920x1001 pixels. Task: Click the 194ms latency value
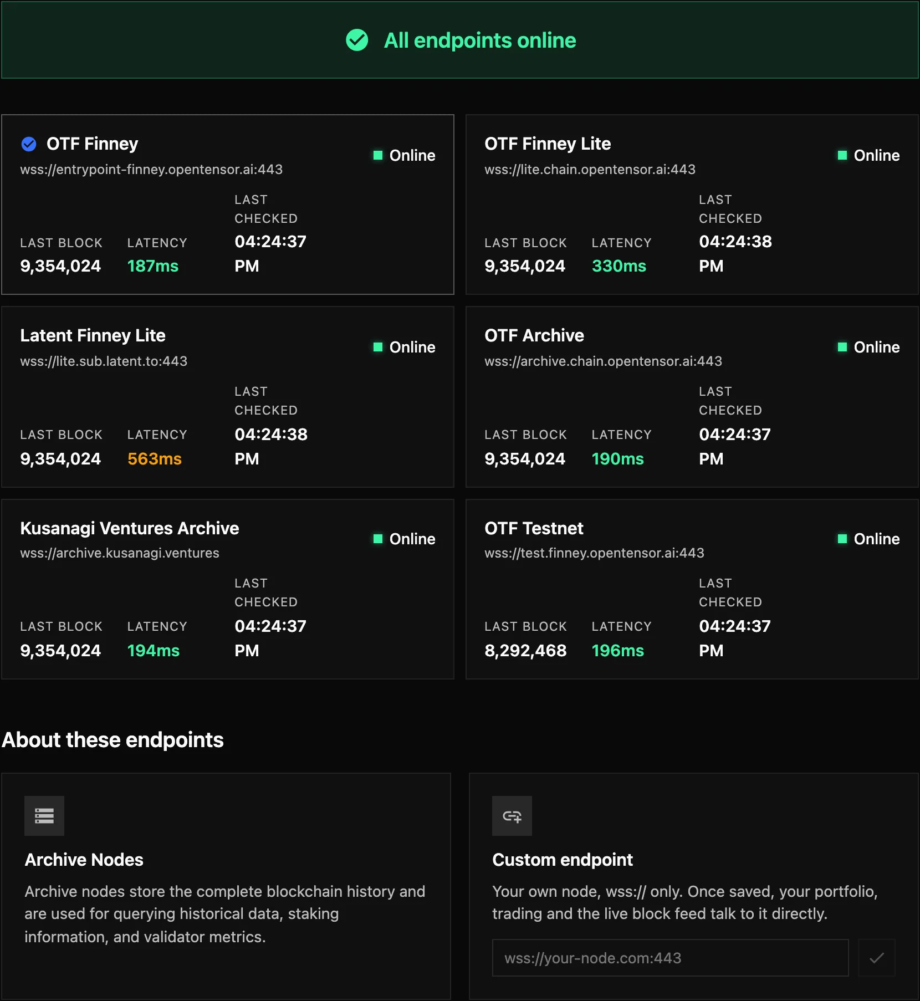tap(154, 651)
